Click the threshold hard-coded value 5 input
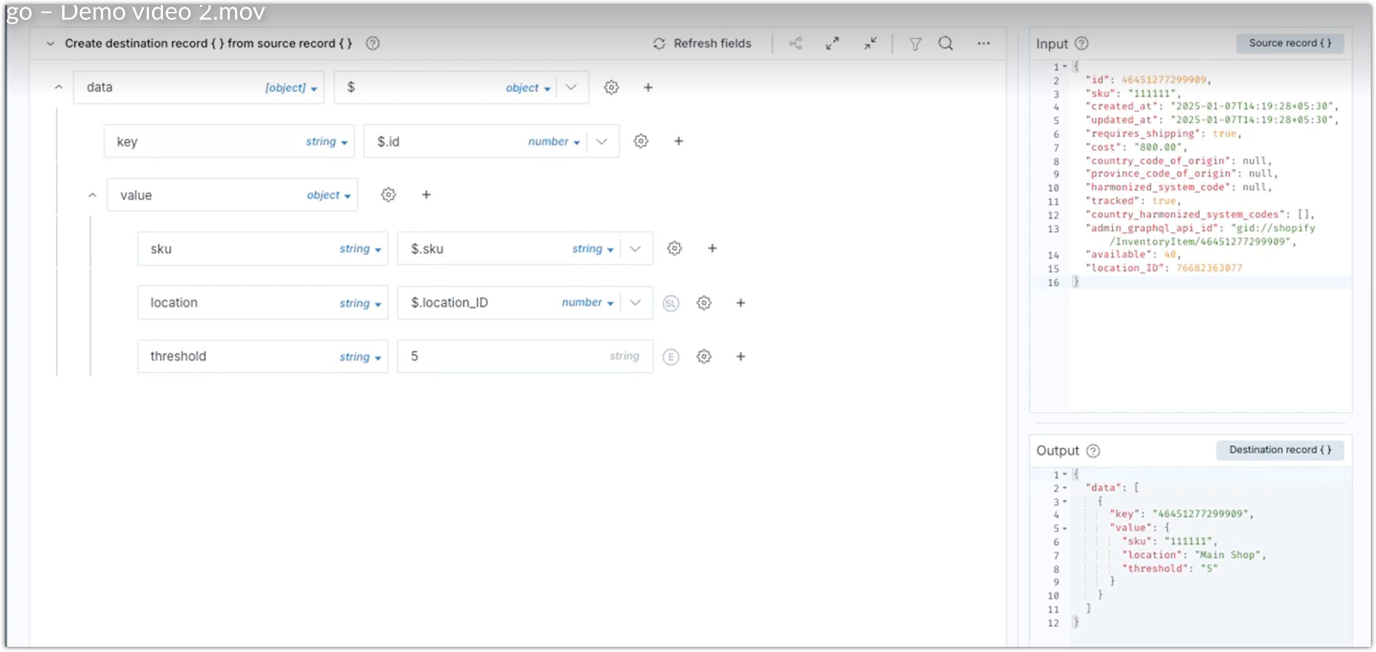Image resolution: width=1376 pixels, height=652 pixels. coord(524,357)
